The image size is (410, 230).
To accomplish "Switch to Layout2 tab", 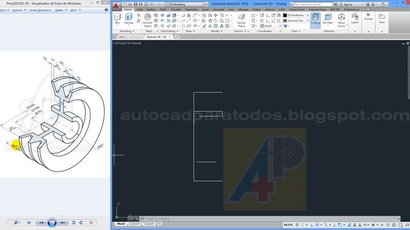I will (149, 224).
